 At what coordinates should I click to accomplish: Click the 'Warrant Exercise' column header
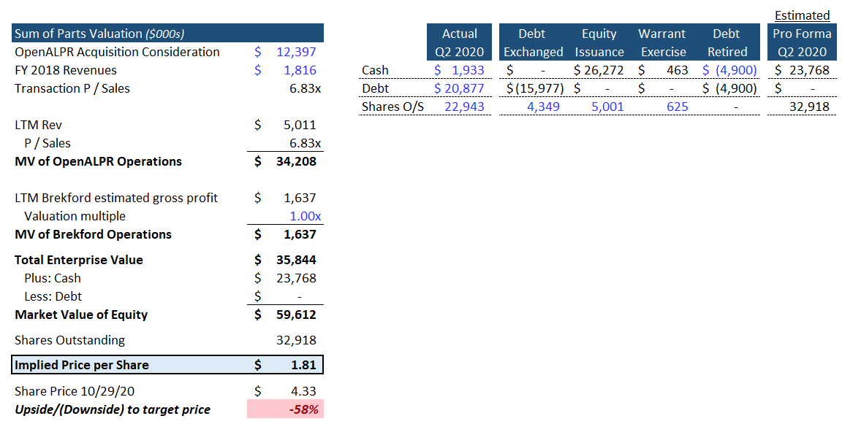coord(663,42)
